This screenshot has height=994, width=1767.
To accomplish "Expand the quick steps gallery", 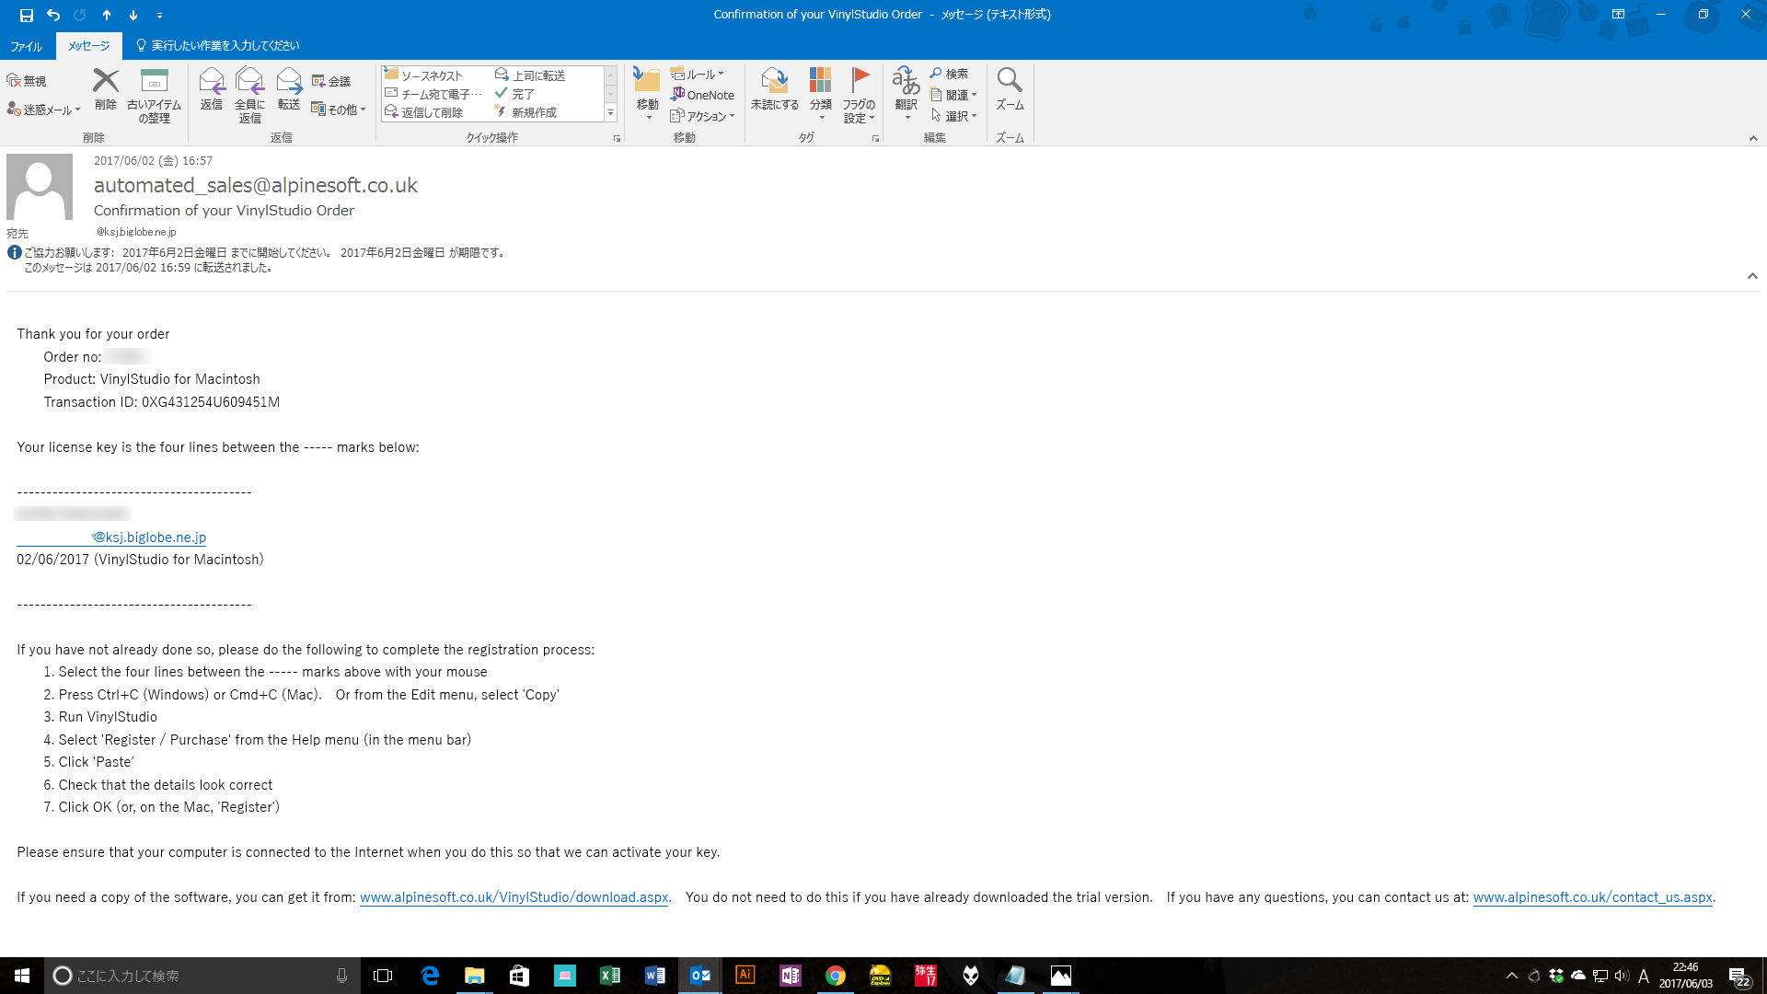I will [610, 112].
